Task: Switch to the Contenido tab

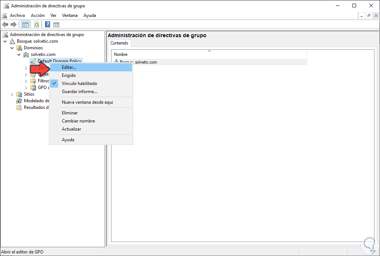Action: pos(119,43)
